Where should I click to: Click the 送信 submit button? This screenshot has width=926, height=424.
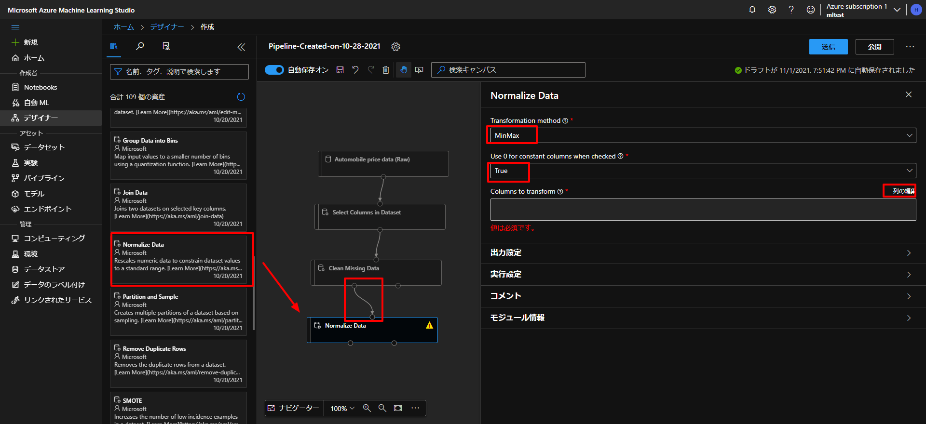[828, 47]
